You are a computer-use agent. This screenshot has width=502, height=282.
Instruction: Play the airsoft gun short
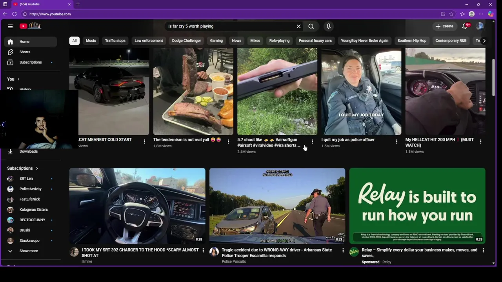277,91
